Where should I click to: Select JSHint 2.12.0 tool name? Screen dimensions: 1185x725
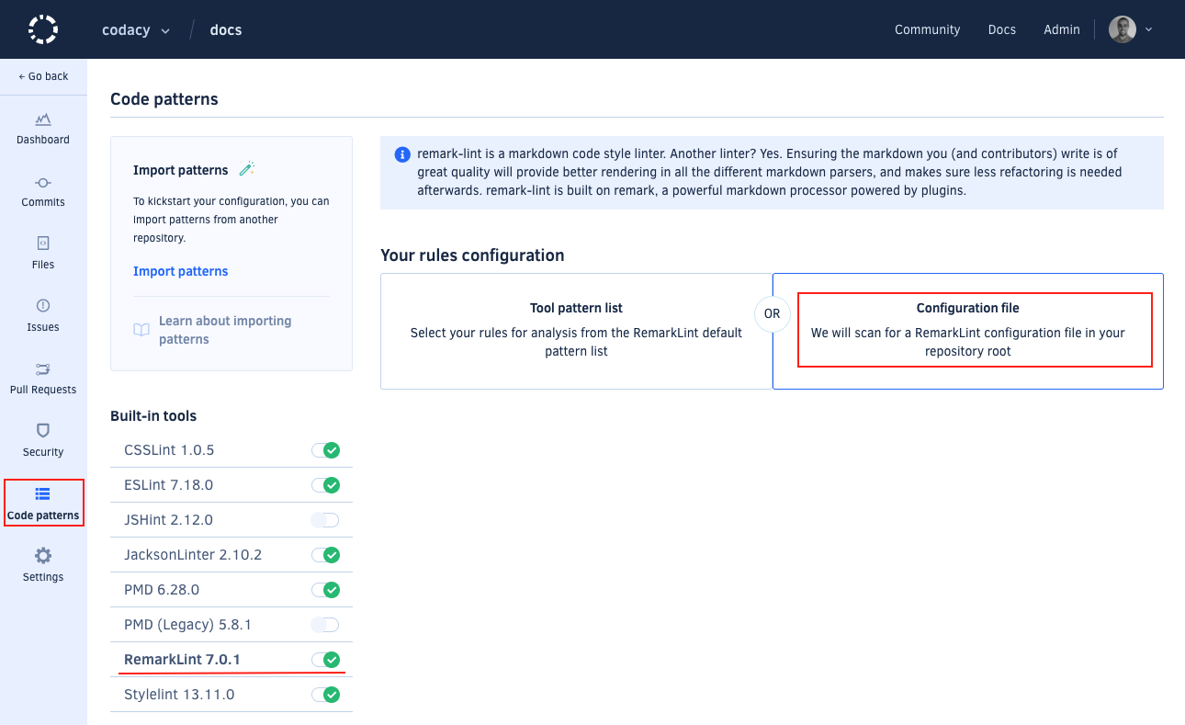point(168,520)
